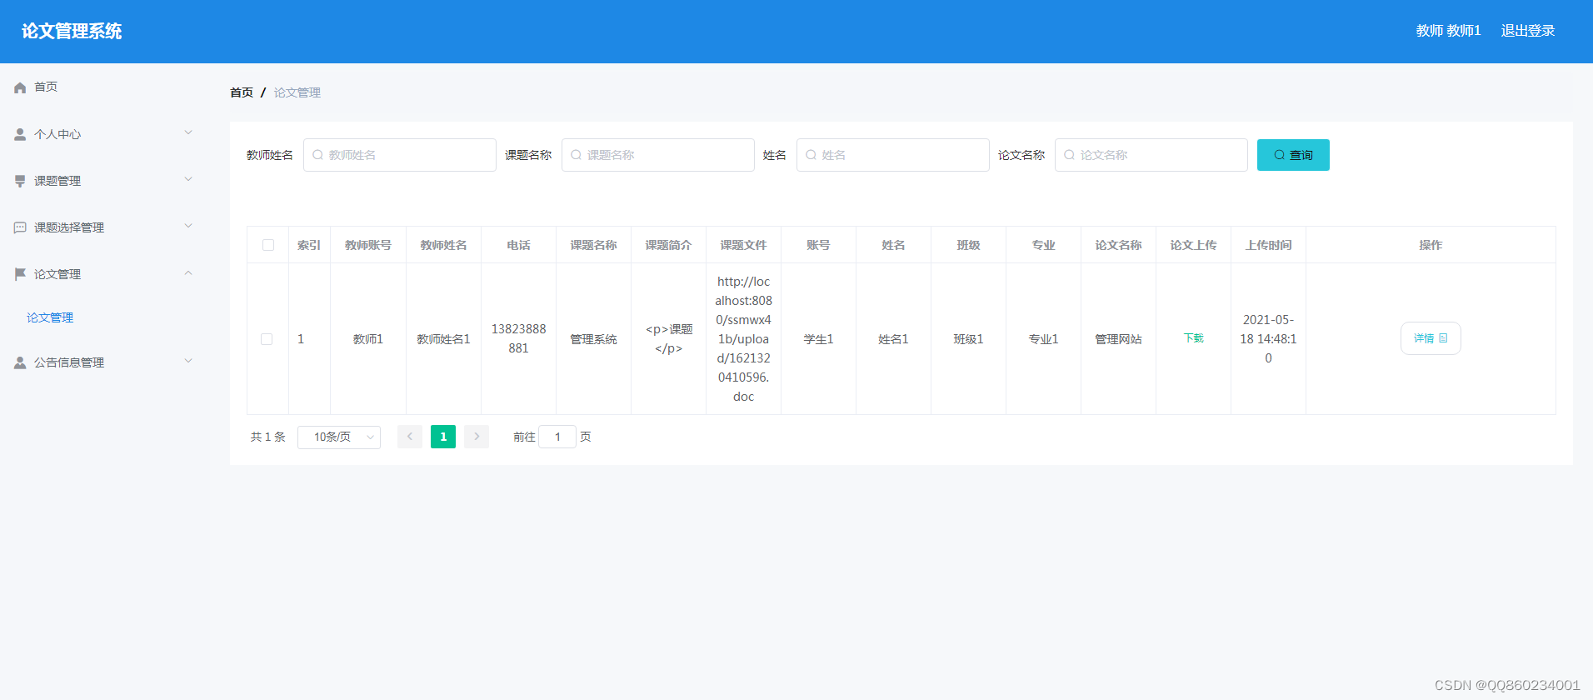Image resolution: width=1593 pixels, height=700 pixels.
Task: Click the user icon beside 公告信息管理
Action: click(20, 362)
